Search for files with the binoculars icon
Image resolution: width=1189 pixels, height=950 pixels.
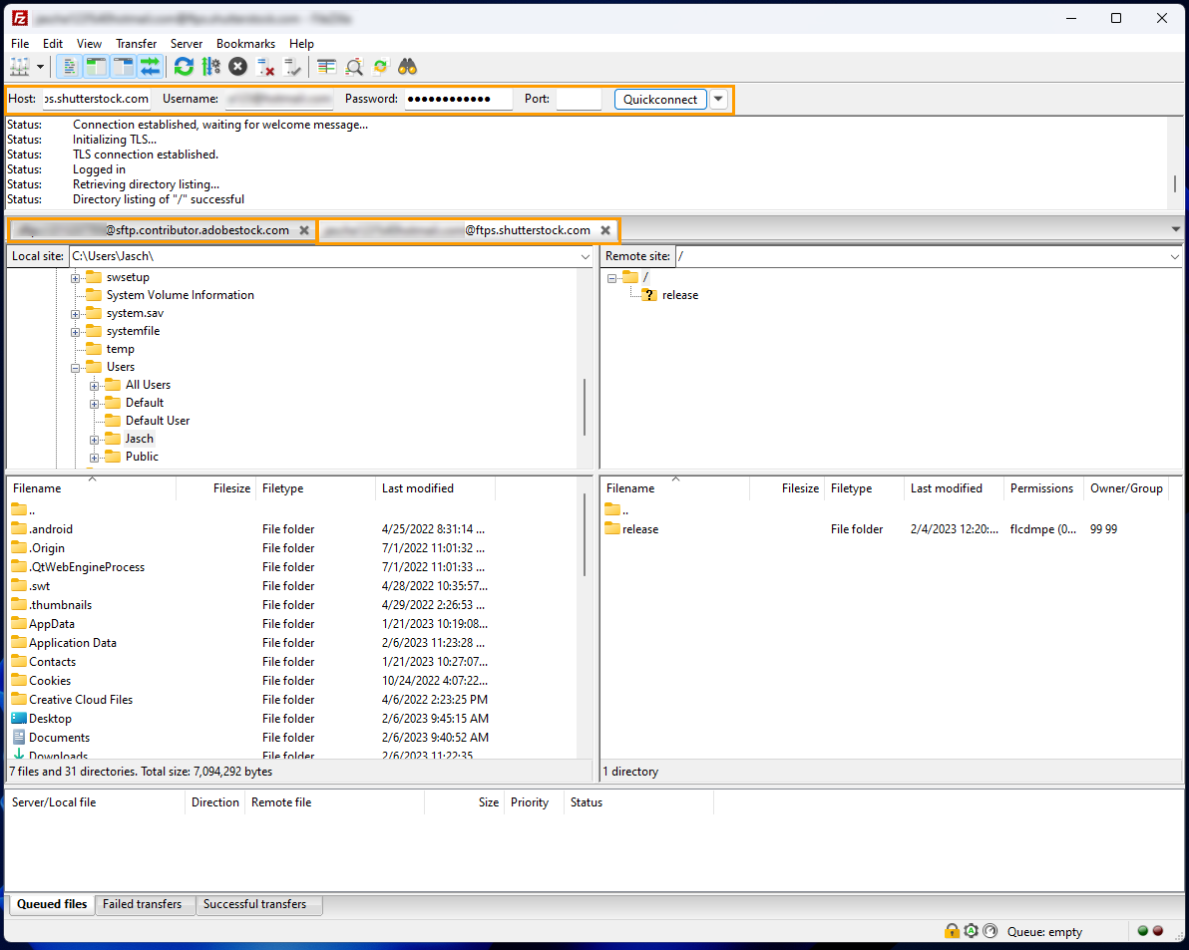coord(408,67)
